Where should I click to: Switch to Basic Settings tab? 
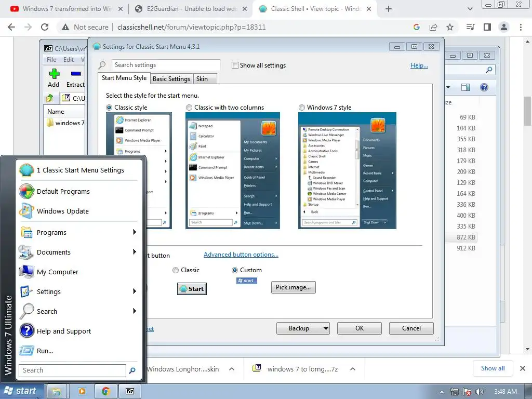pyautogui.click(x=171, y=79)
